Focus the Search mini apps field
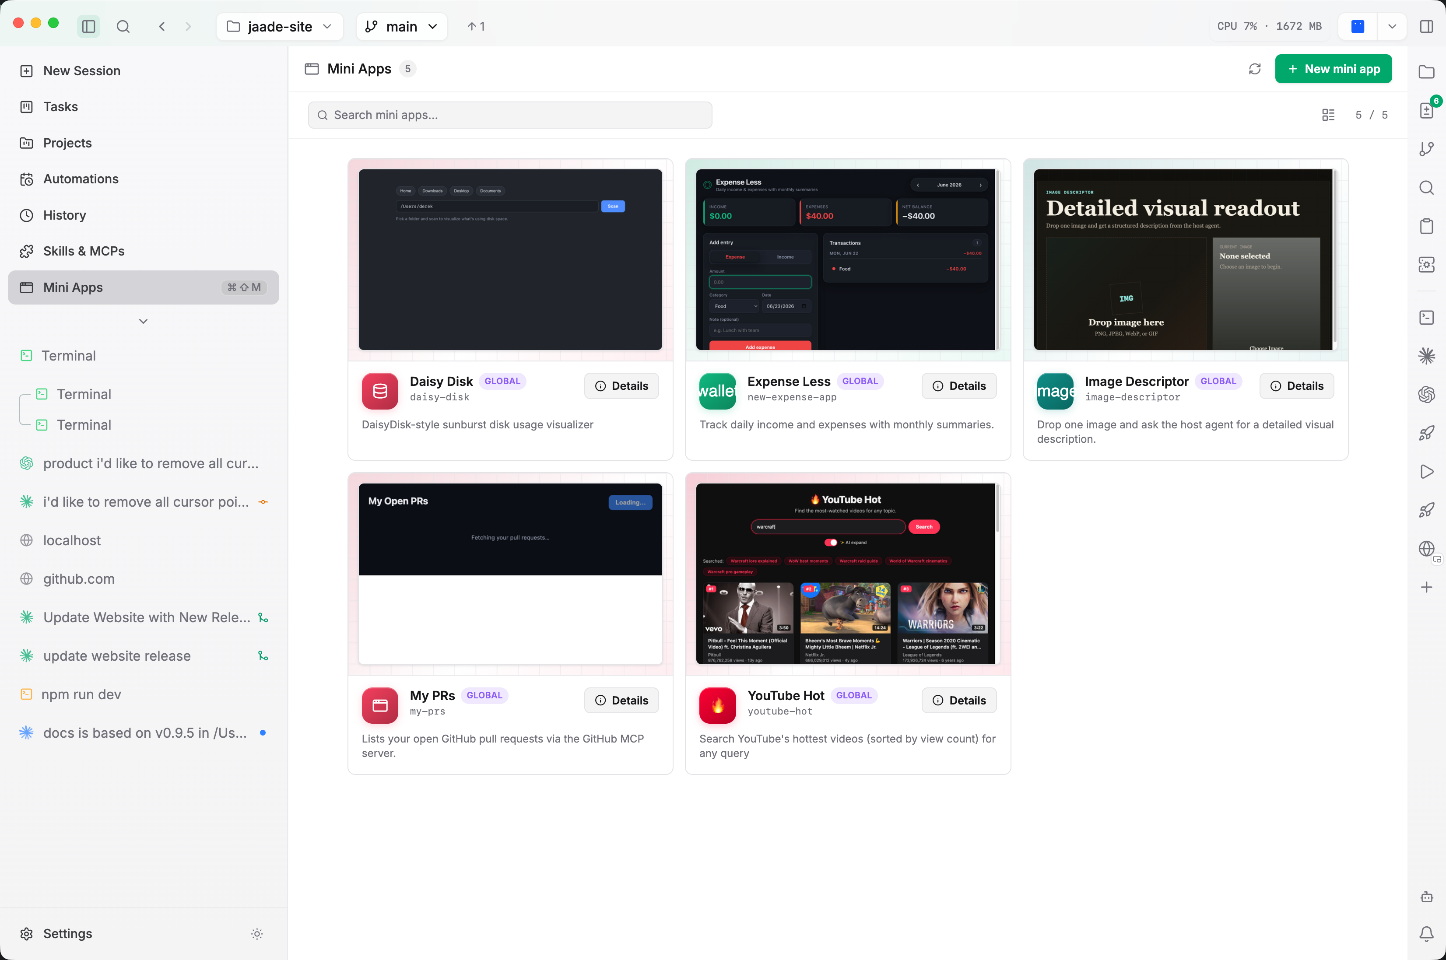Image resolution: width=1446 pixels, height=960 pixels. click(x=510, y=115)
